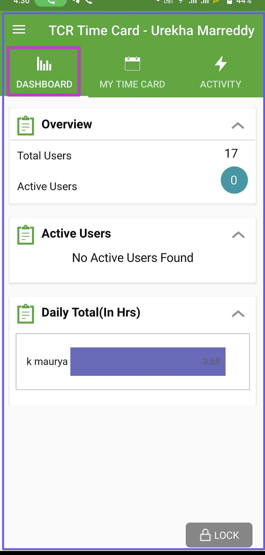Collapse the Overview section chevron
This screenshot has height=555, width=265.
click(x=238, y=125)
